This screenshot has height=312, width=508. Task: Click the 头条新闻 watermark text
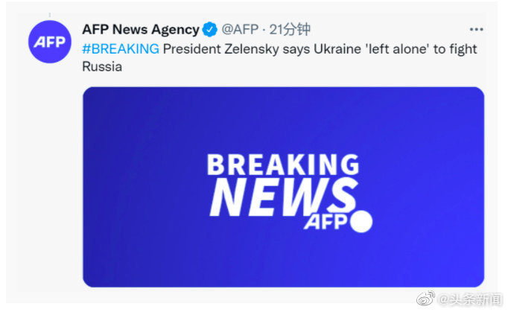click(469, 299)
